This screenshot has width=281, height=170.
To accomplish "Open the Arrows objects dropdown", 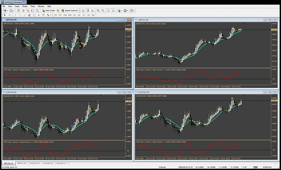I will pyautogui.click(x=49, y=15).
